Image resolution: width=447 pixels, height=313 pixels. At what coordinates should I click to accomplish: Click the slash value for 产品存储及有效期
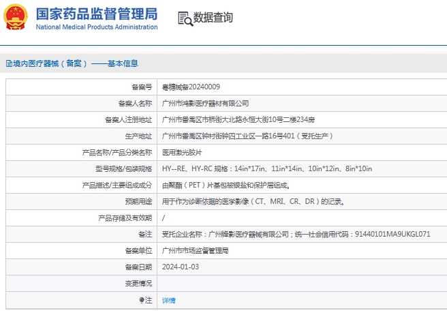(x=164, y=218)
